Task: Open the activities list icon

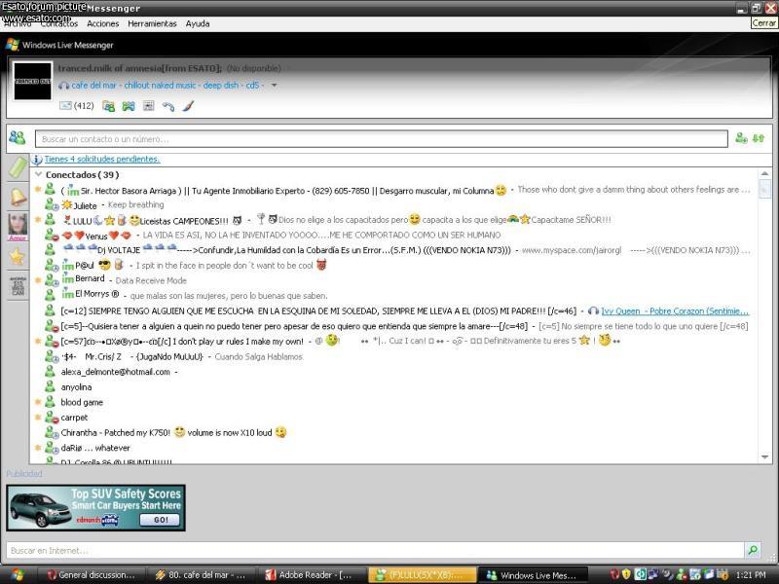Action: coord(148,106)
